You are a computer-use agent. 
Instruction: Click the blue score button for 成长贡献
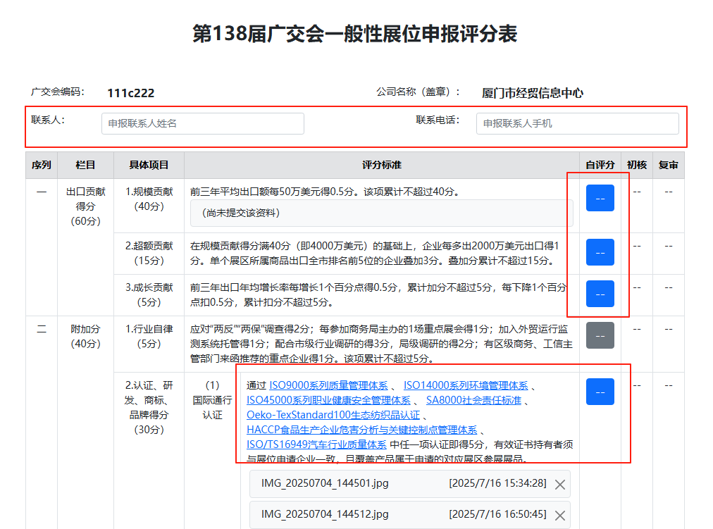(600, 294)
